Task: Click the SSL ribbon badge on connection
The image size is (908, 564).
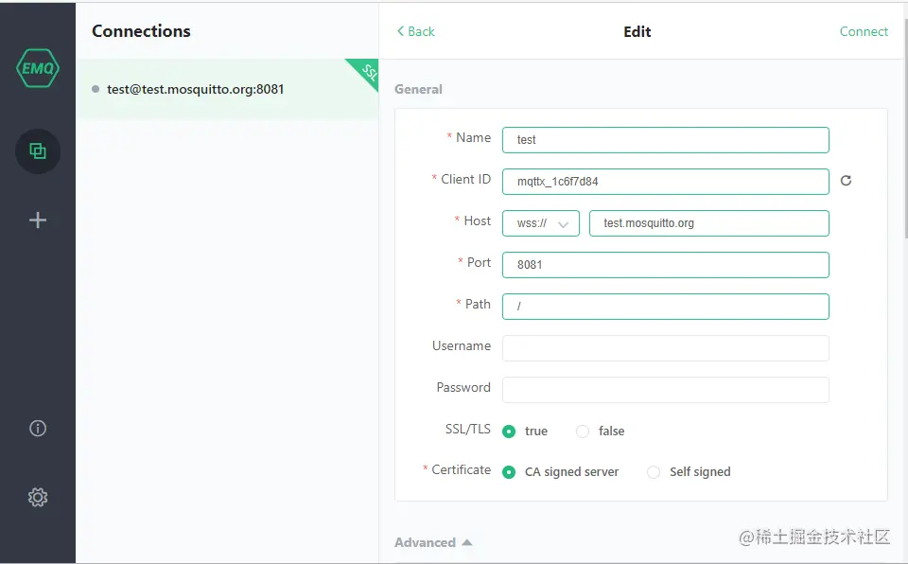Action: 367,72
